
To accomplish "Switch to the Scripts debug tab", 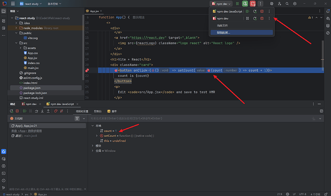I will pos(112,111).
